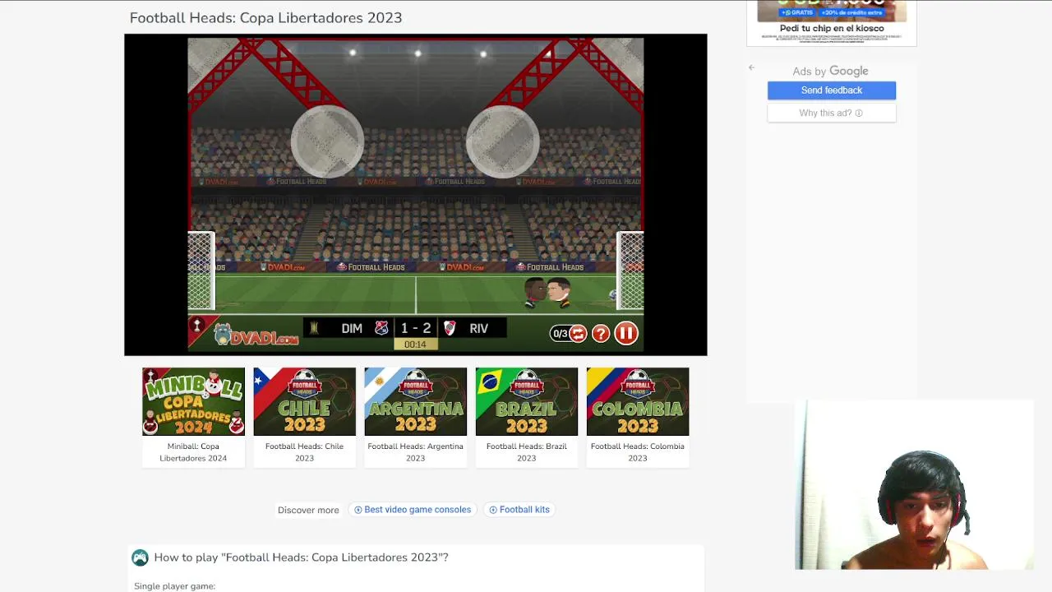Click Why this ad? button
1052x592 pixels.
click(832, 113)
